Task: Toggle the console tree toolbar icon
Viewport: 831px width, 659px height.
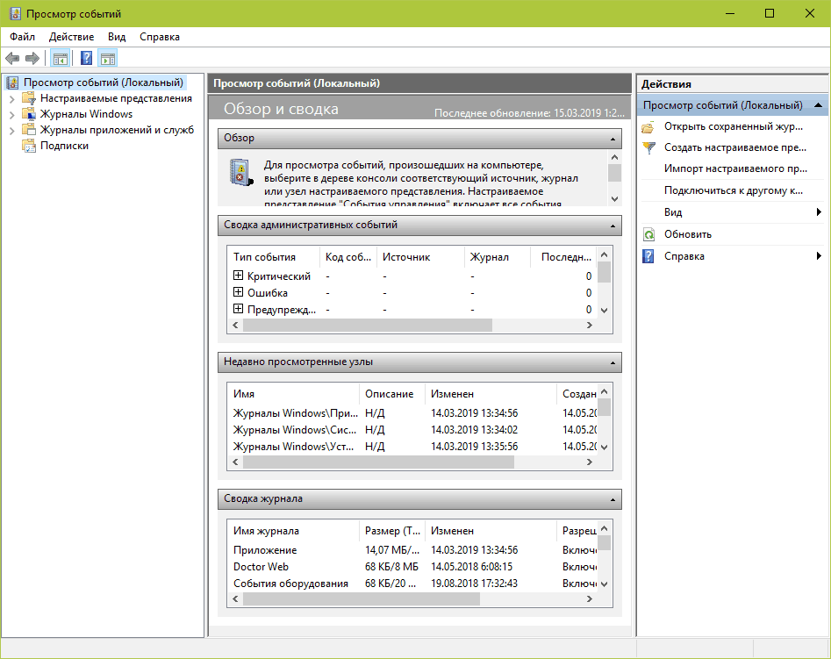Action: (x=60, y=59)
